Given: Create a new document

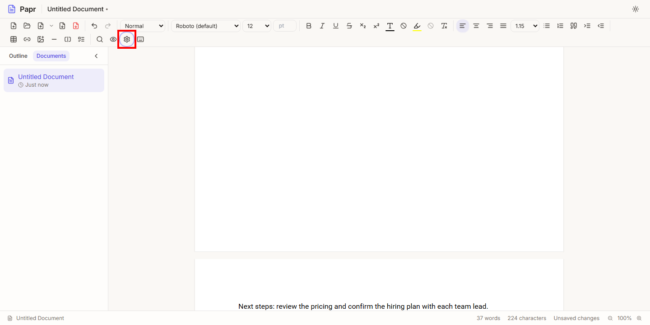Looking at the screenshot, I should pyautogui.click(x=14, y=26).
